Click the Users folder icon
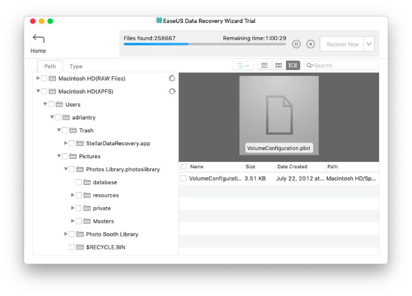Screen dimensions: 412x296 59,104
